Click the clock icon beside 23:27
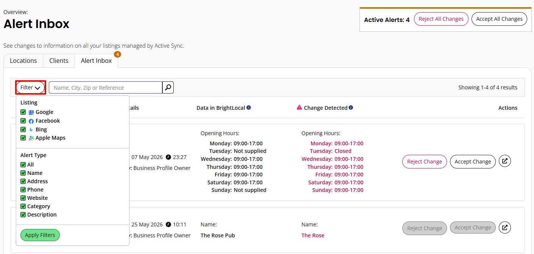Viewport: 534px width, 254px height. tap(168, 157)
